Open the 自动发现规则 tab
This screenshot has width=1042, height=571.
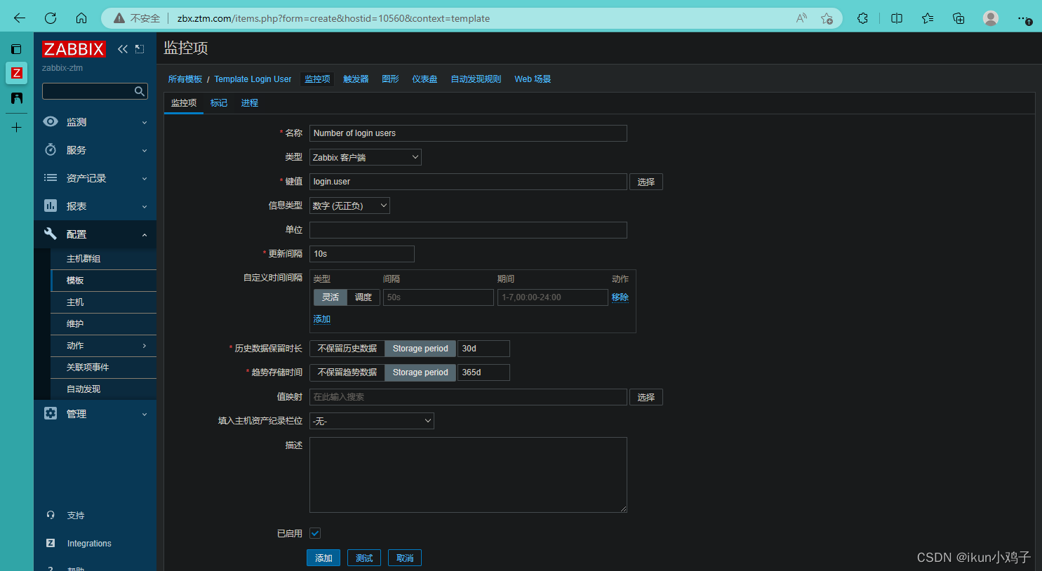476,79
